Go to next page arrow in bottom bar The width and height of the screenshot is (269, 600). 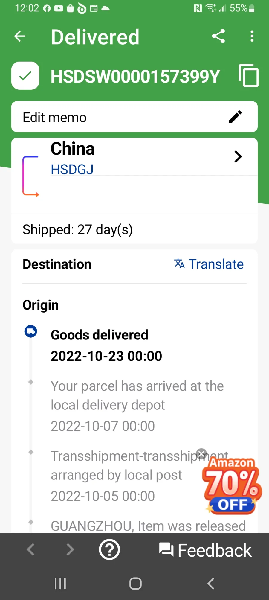[x=70, y=549]
